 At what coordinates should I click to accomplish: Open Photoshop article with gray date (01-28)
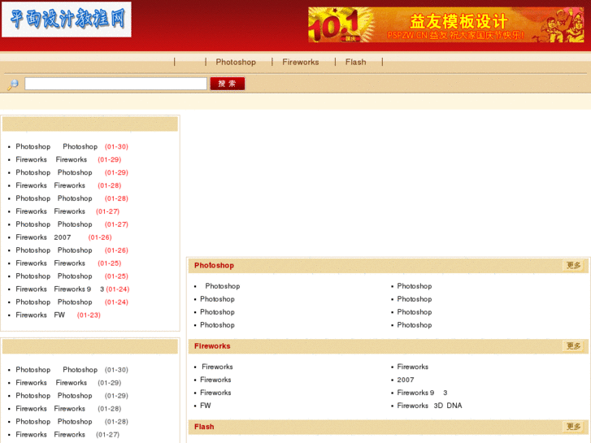(x=54, y=422)
